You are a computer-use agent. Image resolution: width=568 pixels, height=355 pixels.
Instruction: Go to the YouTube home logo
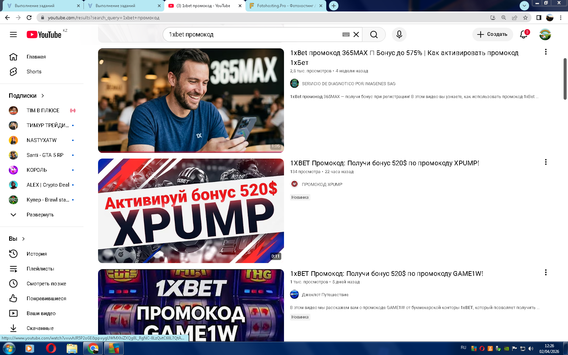tap(44, 34)
